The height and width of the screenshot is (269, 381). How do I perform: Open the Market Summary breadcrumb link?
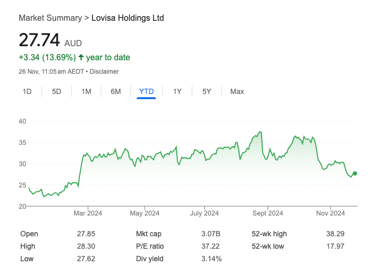50,18
